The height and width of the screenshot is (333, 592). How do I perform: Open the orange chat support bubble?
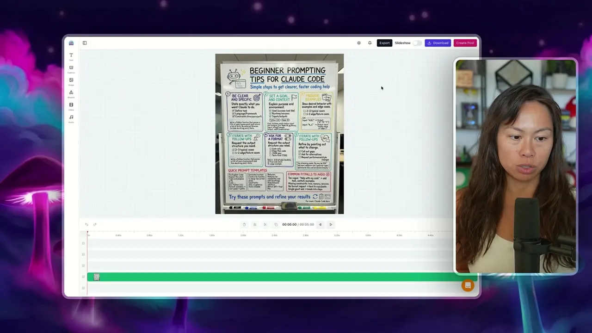tap(468, 285)
